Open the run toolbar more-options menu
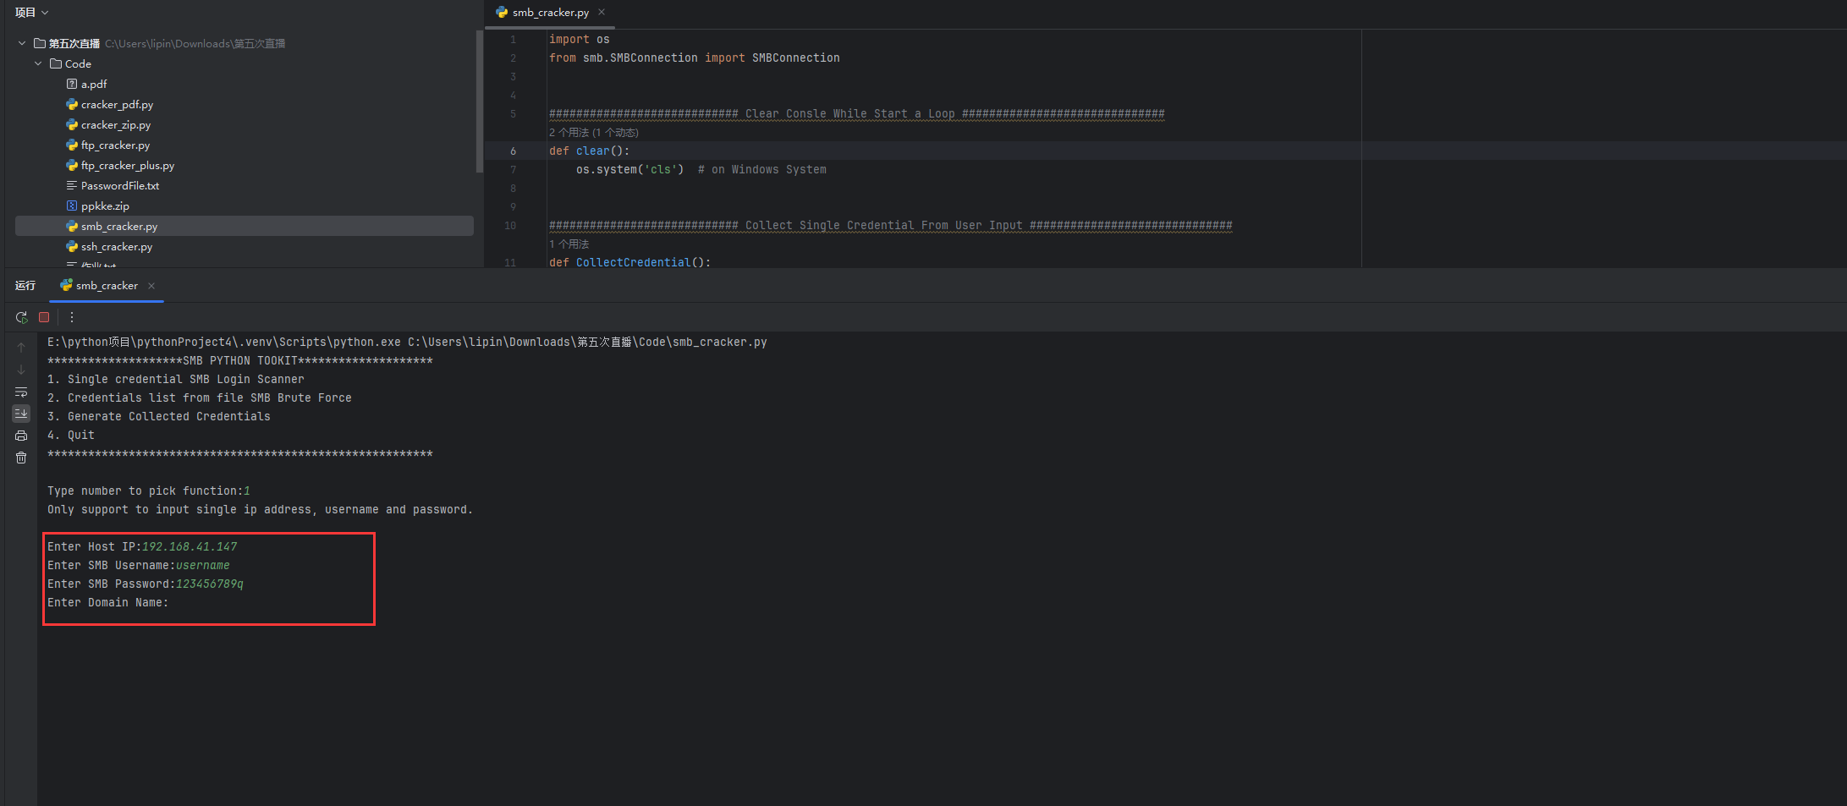Screen dimensions: 1847x806 72,317
